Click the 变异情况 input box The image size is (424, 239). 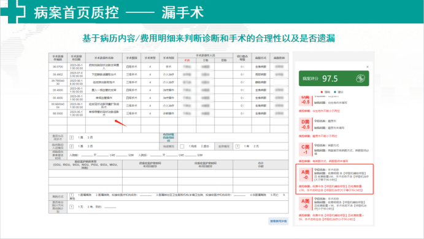[237, 146]
